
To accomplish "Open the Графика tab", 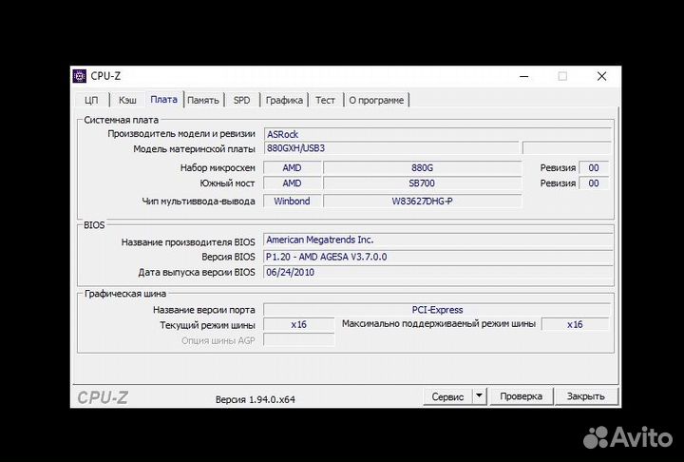I will click(x=284, y=100).
